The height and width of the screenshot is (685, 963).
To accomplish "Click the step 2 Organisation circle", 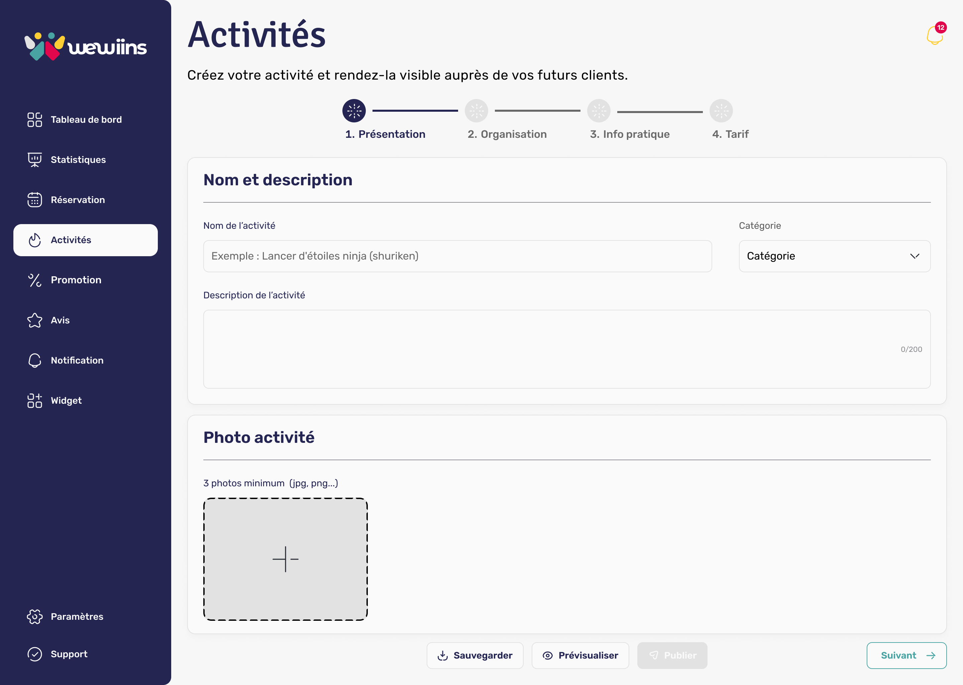I will pyautogui.click(x=476, y=111).
